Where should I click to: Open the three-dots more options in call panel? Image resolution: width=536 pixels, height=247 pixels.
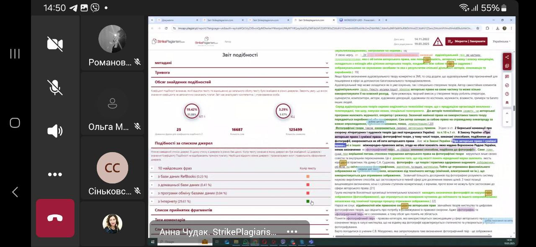coord(55,175)
